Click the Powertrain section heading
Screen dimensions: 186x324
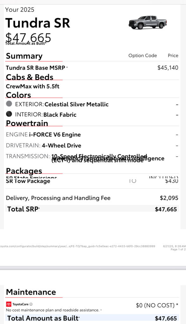(x=27, y=123)
